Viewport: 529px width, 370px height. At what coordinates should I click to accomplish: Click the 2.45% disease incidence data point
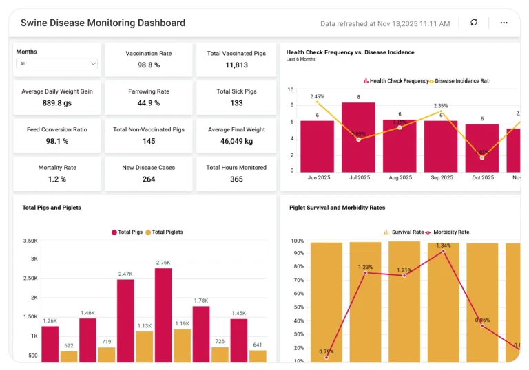click(x=317, y=102)
